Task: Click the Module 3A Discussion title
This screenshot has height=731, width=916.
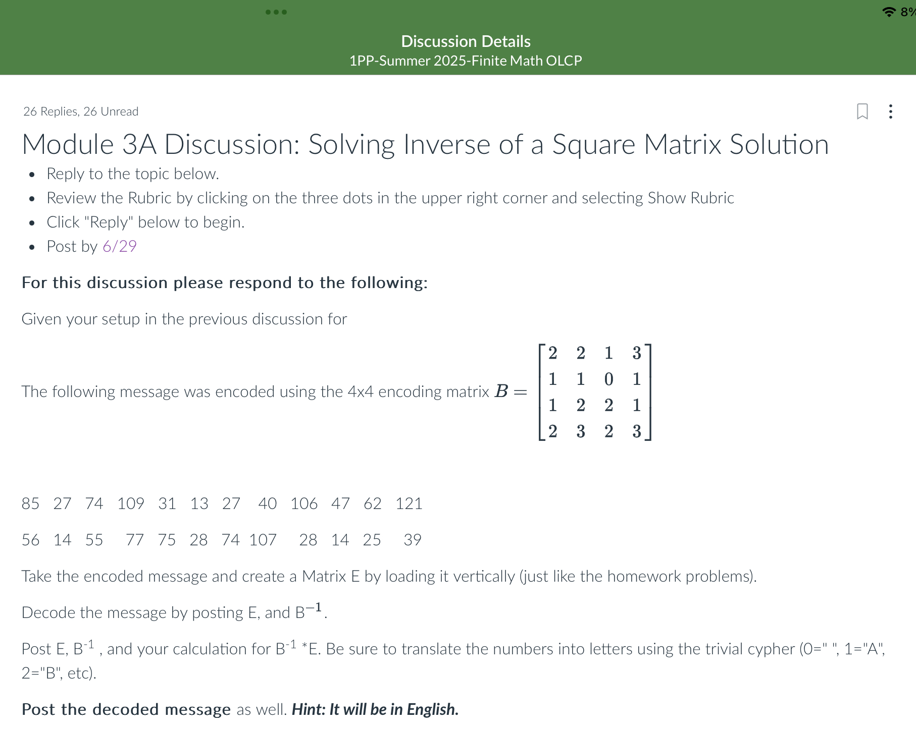Action: (425, 144)
